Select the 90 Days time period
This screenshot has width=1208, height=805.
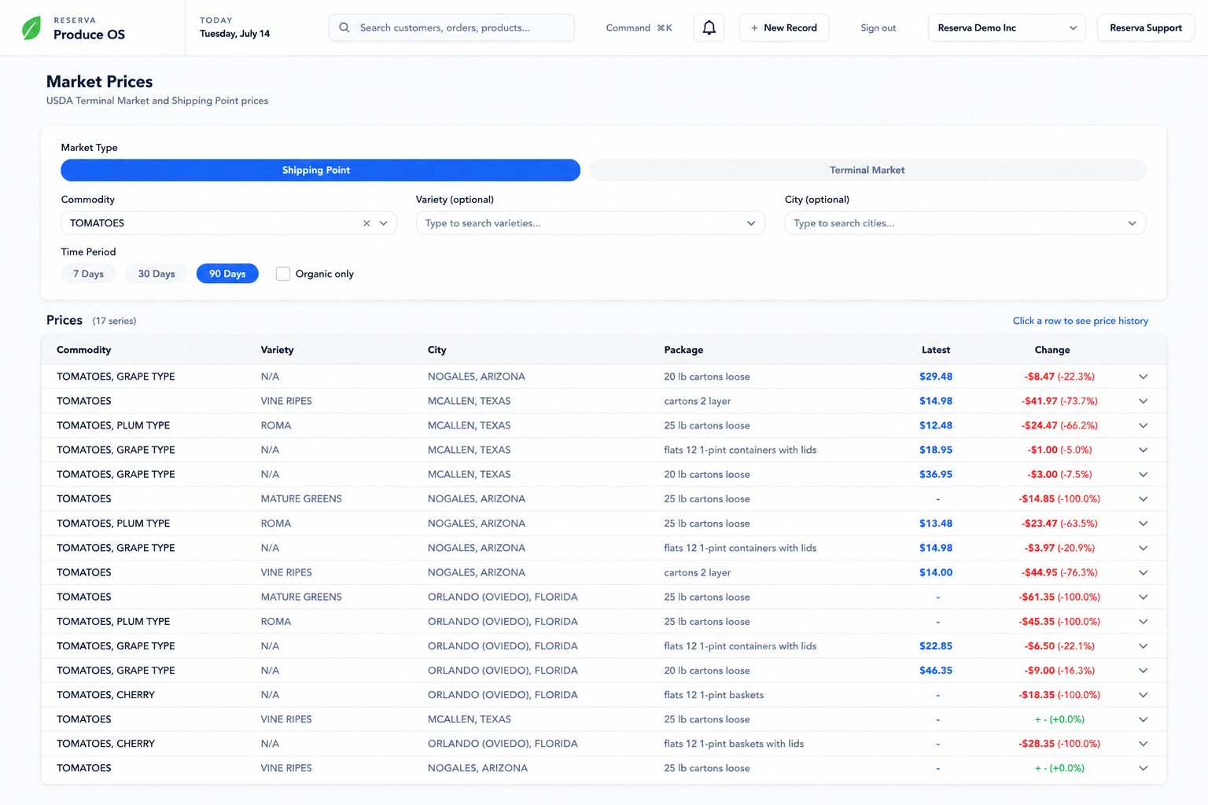[227, 274]
